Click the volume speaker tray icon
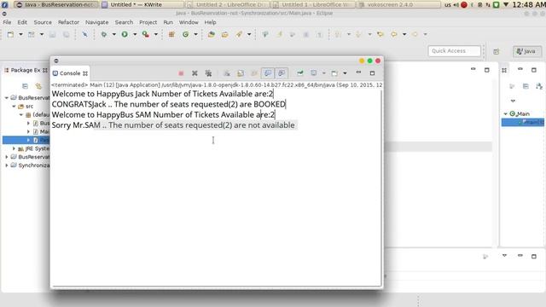 click(456, 5)
